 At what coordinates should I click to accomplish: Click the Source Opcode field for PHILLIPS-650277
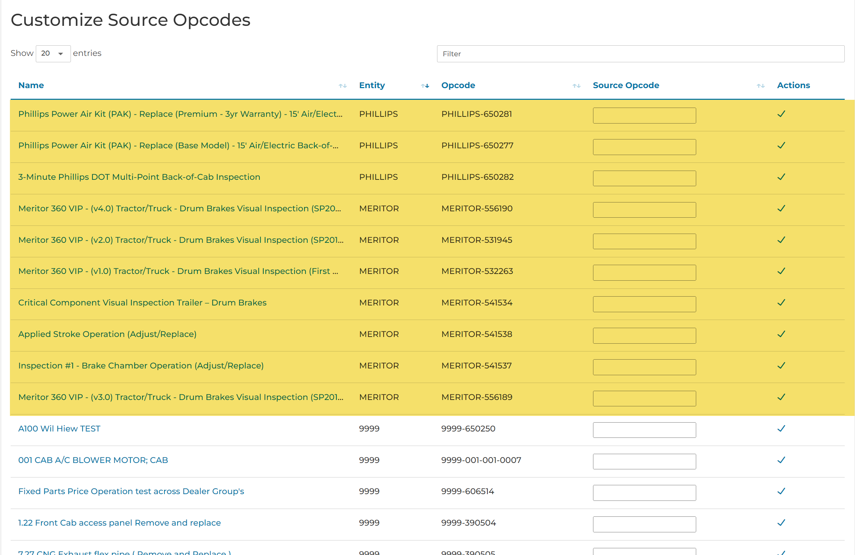click(x=644, y=147)
